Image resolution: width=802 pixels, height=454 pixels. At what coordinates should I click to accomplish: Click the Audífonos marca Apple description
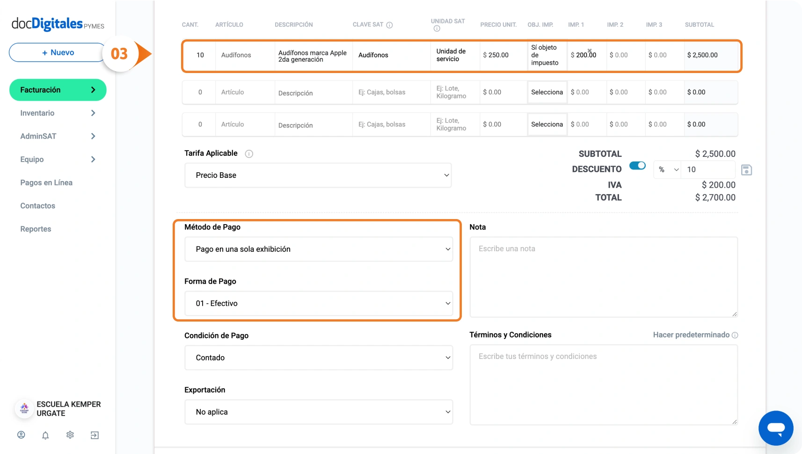[313, 56]
